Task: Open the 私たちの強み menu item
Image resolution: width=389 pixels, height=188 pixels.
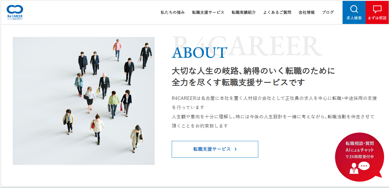Action: [173, 12]
